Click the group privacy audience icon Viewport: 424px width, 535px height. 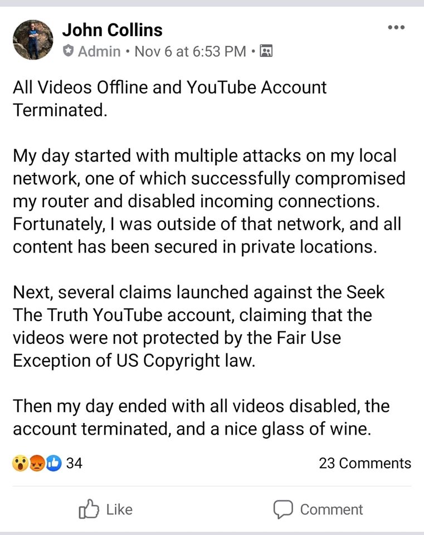click(266, 52)
